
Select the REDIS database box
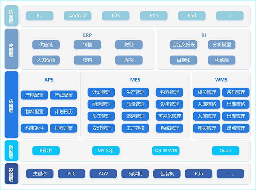pos(46,150)
